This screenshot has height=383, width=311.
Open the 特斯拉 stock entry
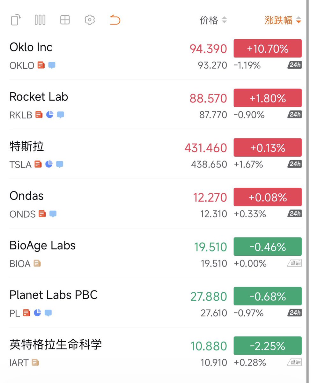27,146
